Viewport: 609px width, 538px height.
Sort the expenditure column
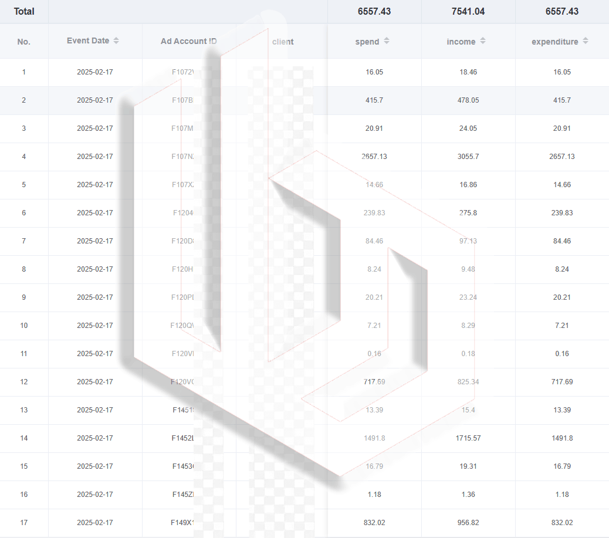[586, 41]
